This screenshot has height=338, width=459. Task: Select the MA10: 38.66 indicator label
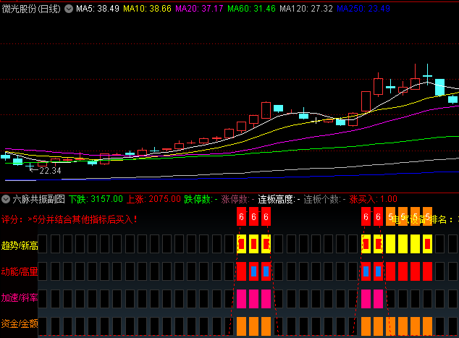click(147, 9)
